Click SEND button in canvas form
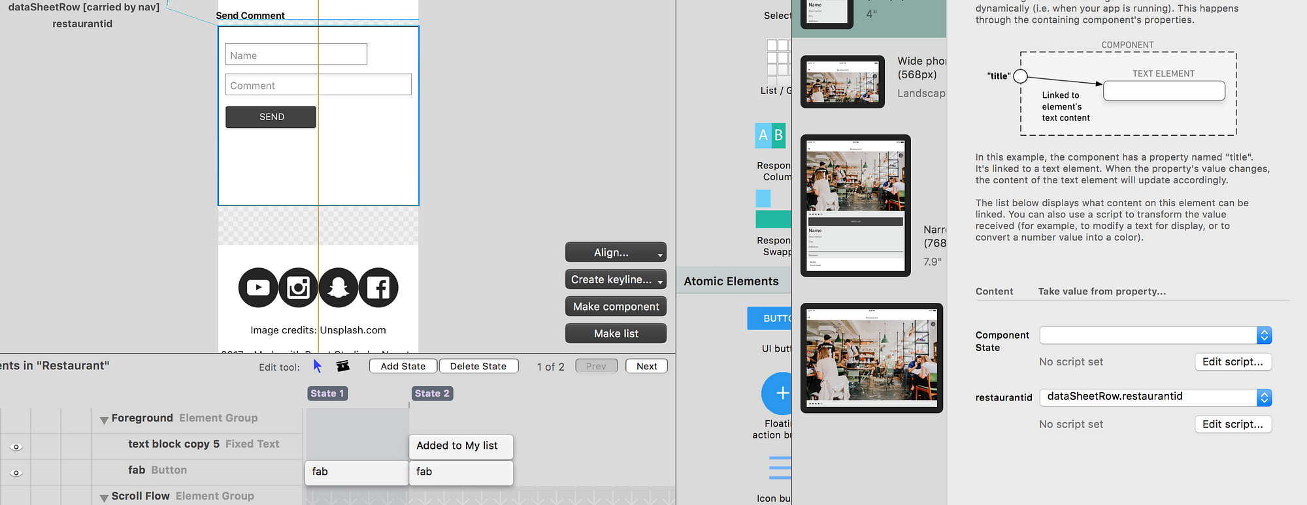 click(271, 117)
